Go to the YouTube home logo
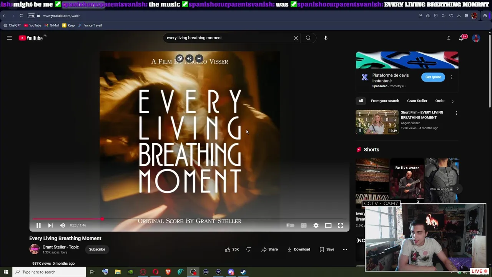492x277 pixels. [x=31, y=38]
